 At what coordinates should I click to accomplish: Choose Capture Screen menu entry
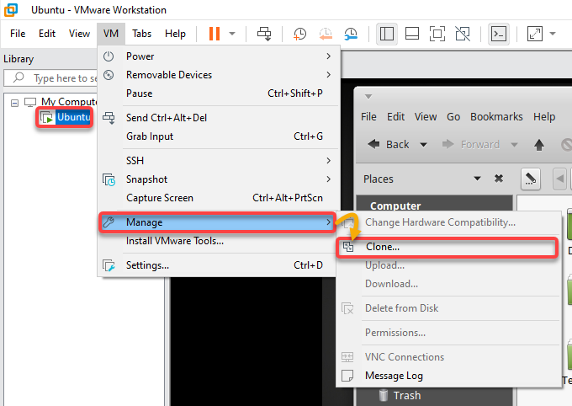pyautogui.click(x=217, y=198)
